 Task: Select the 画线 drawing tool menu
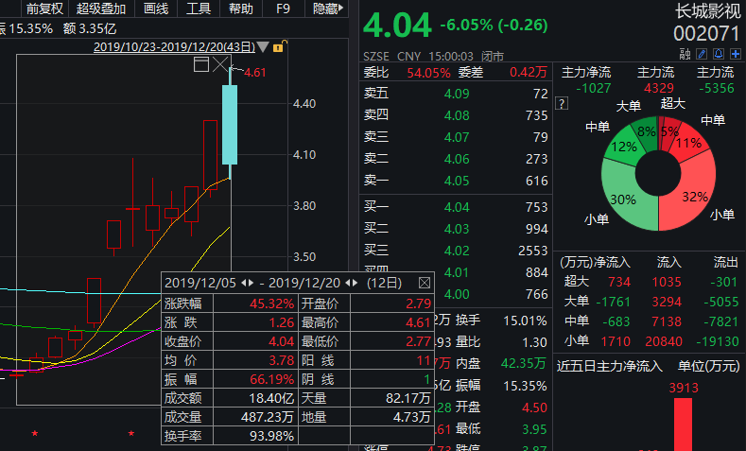click(x=156, y=9)
